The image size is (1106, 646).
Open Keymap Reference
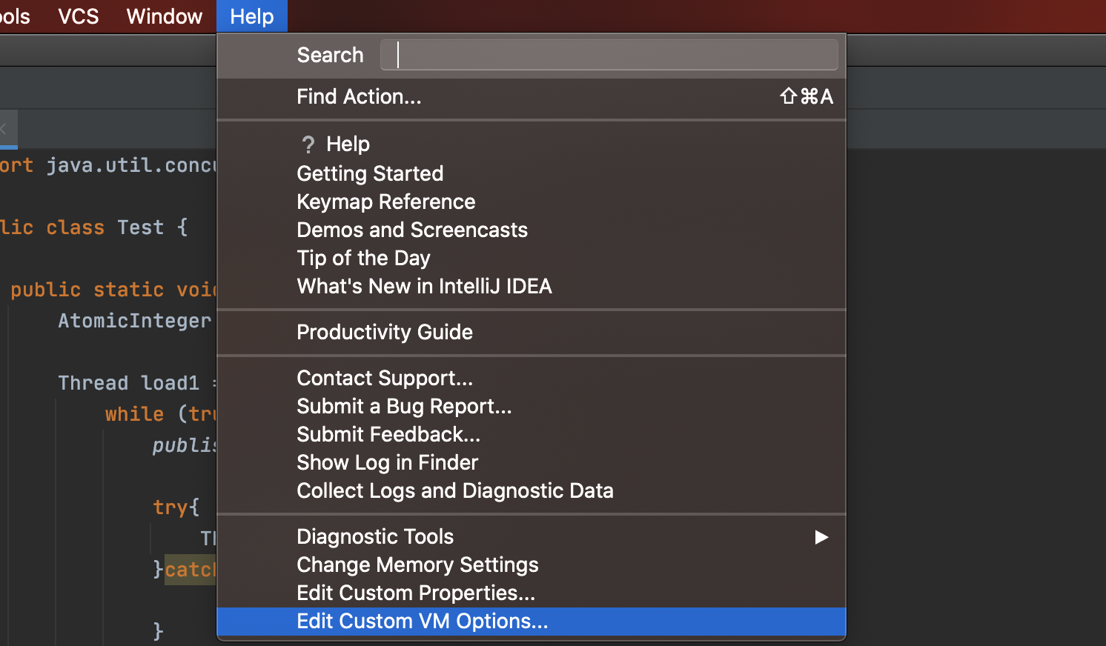point(385,202)
